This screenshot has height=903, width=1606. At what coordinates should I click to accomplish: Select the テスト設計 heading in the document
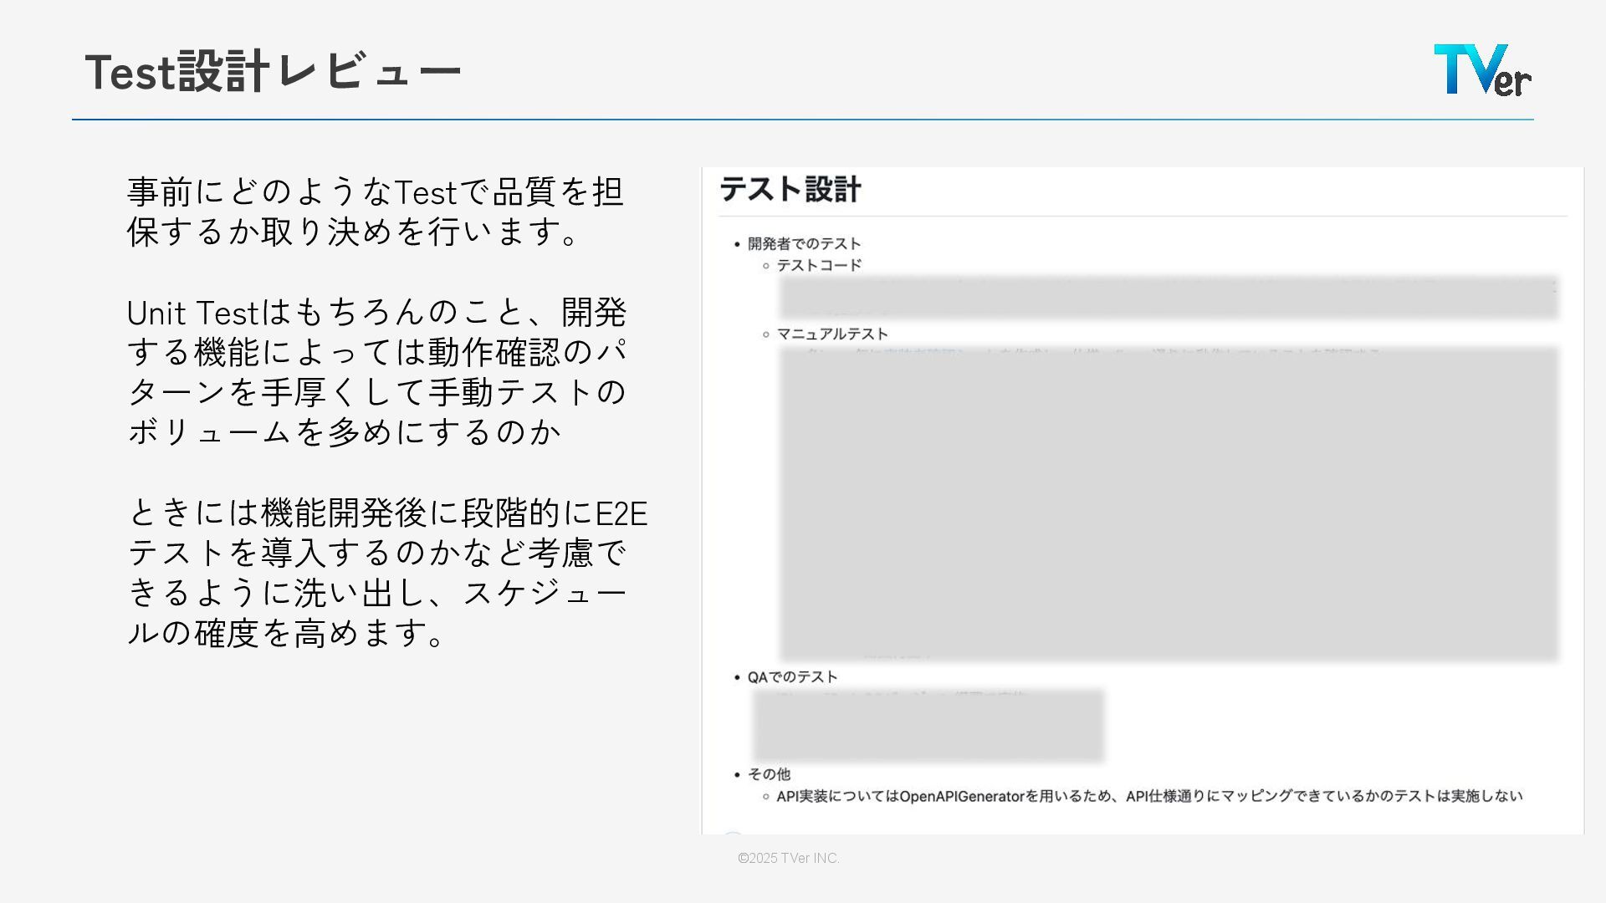(790, 190)
